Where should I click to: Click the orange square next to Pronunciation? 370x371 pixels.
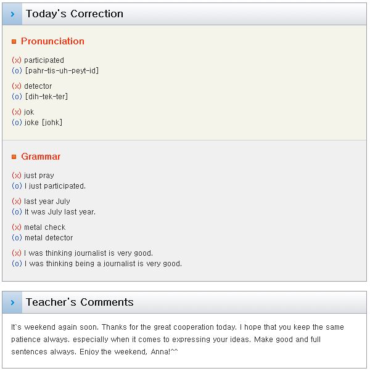(14, 42)
